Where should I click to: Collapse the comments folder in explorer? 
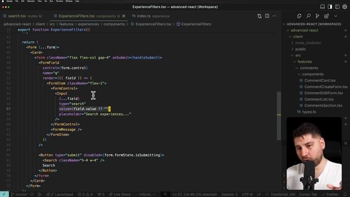pos(308,68)
